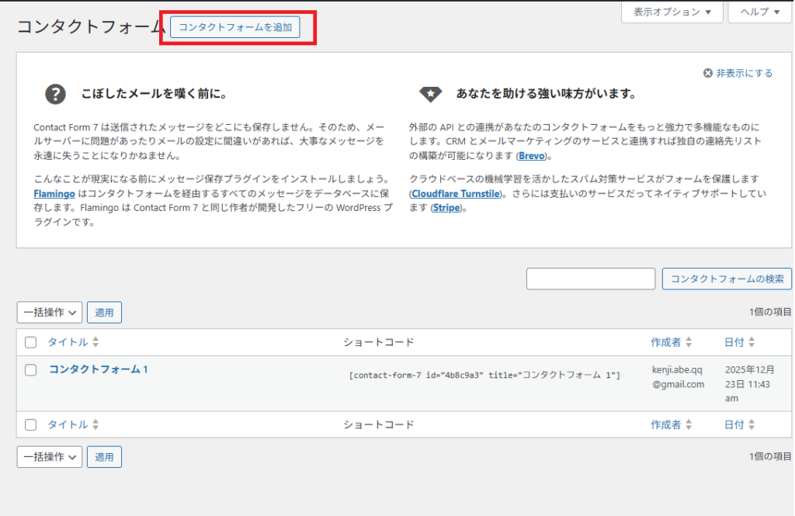Click sort arrows beside bottom タイトル header

95,424
